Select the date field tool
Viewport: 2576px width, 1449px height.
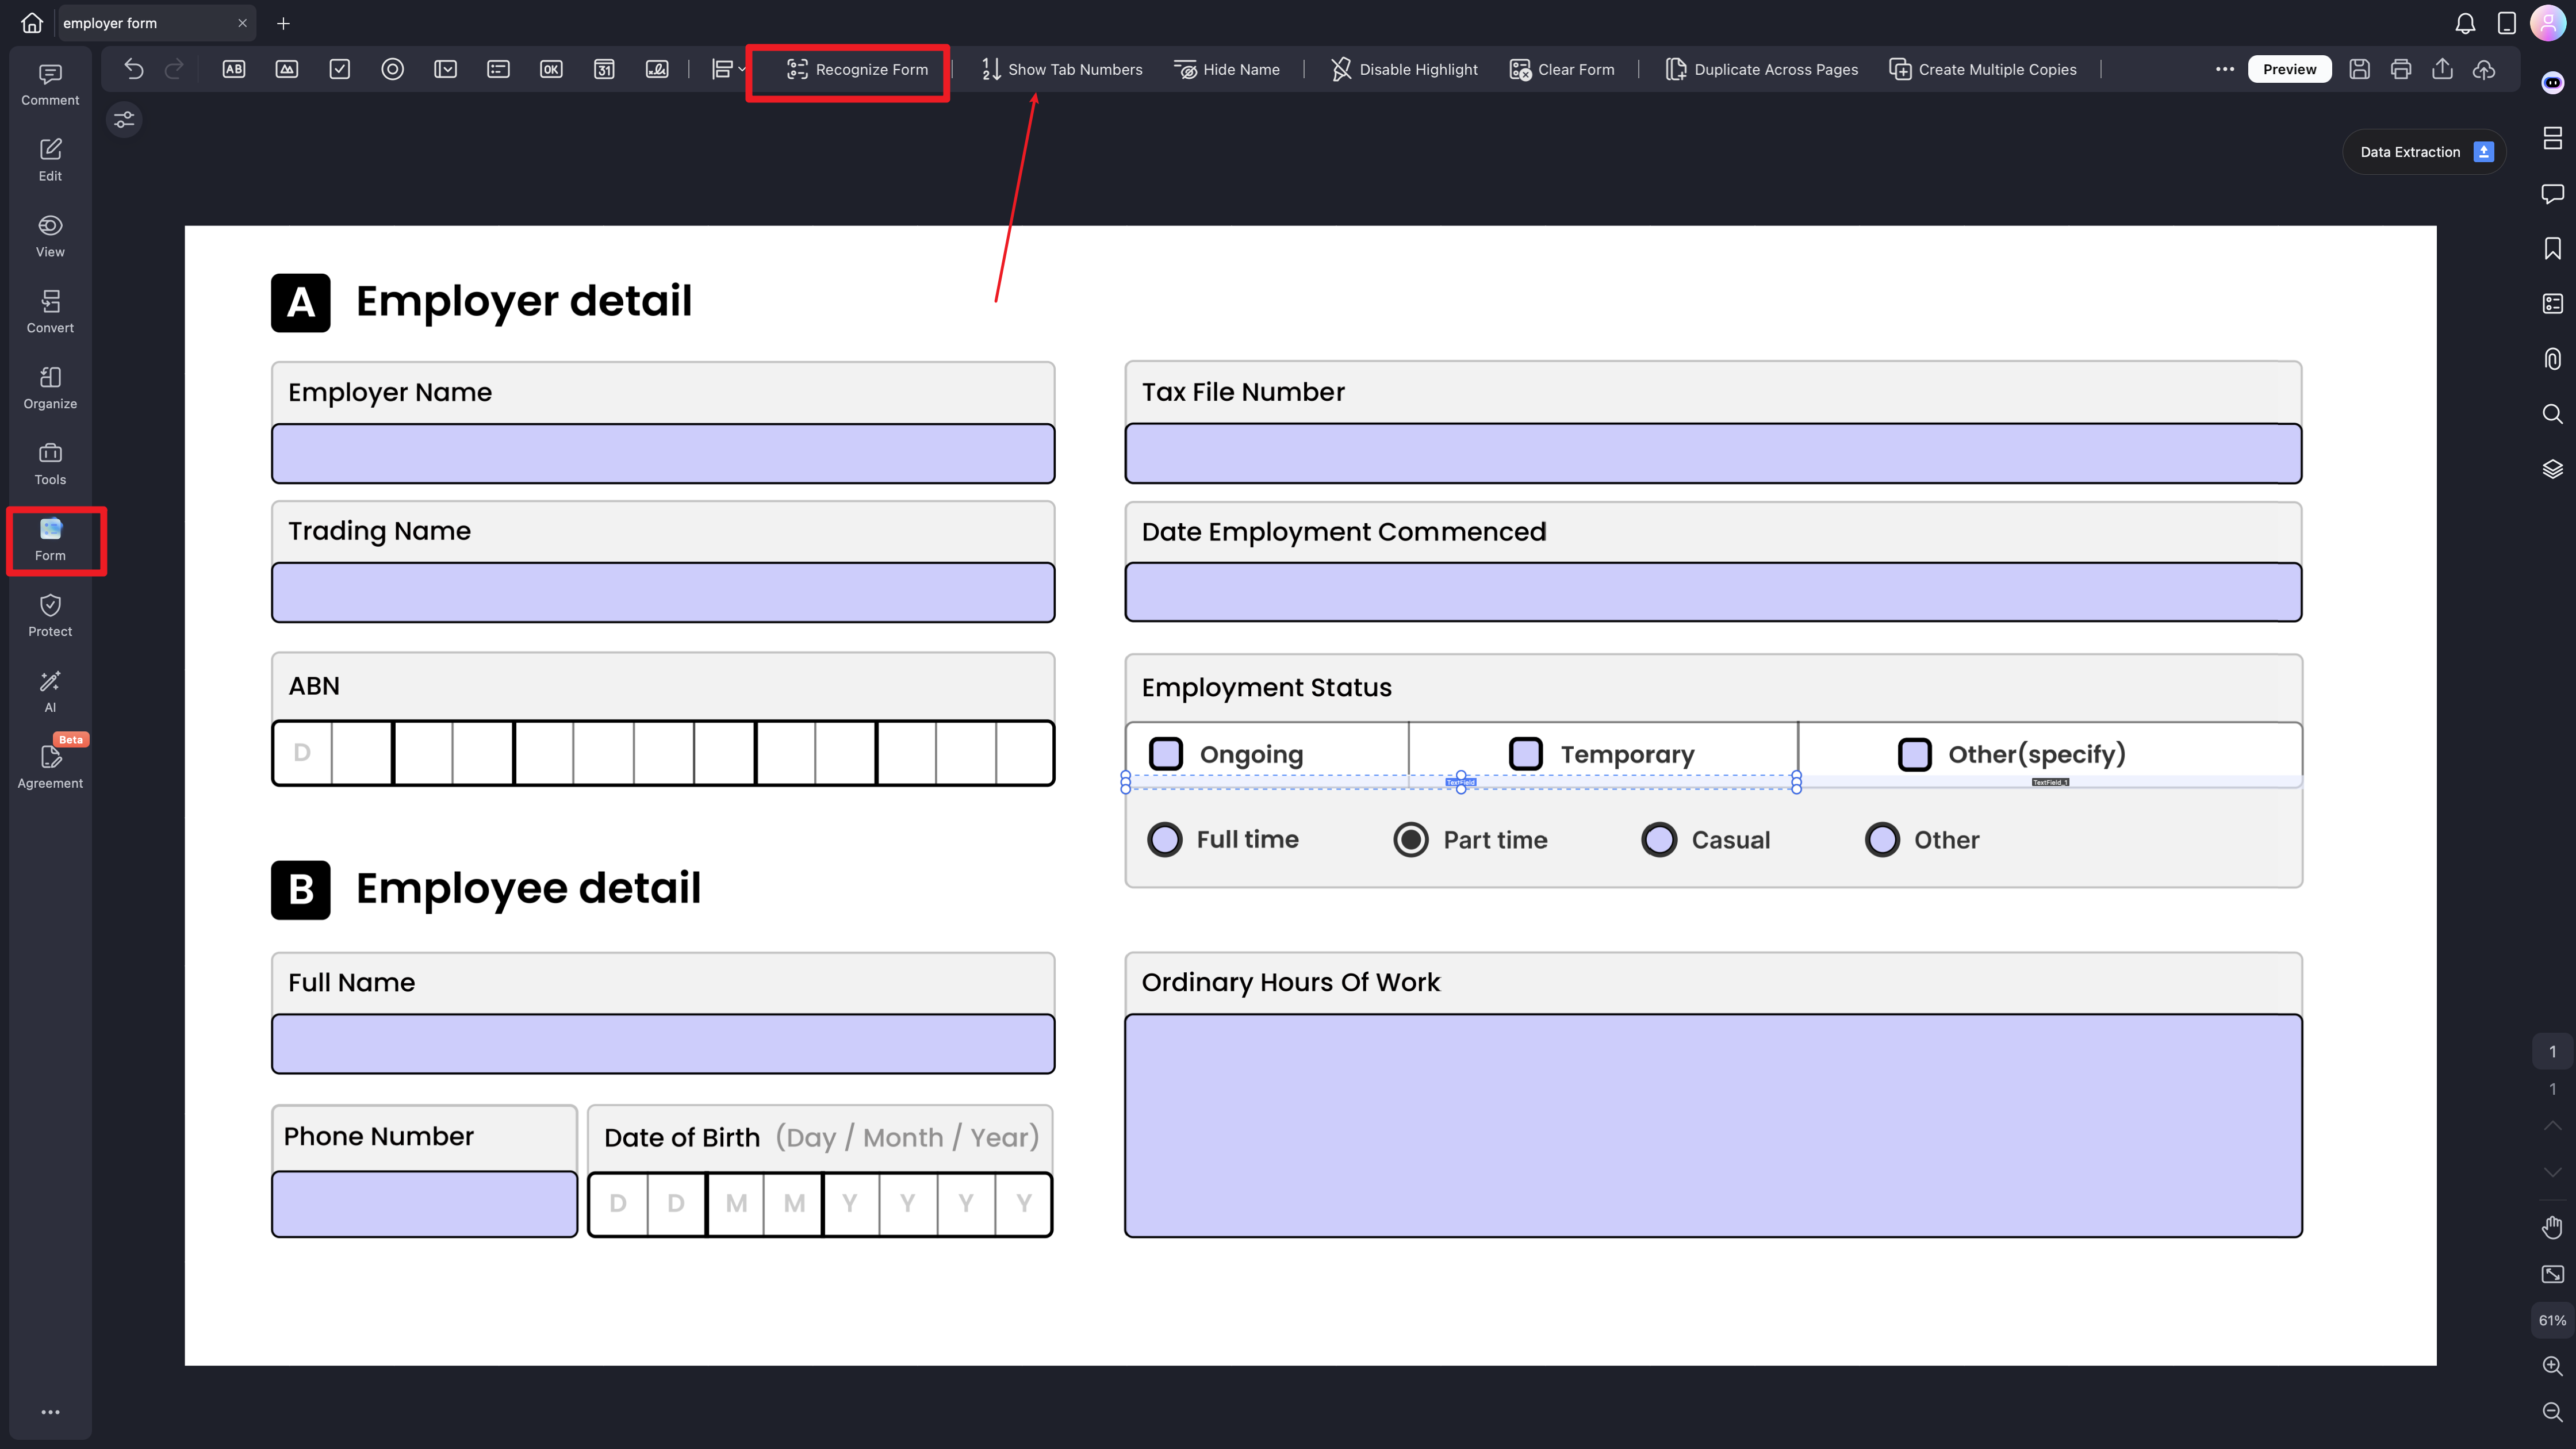click(604, 69)
